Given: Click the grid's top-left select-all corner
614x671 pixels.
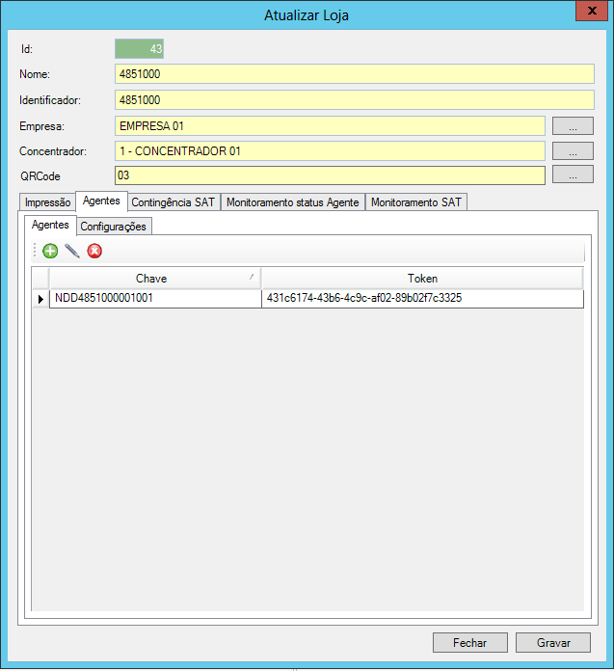Looking at the screenshot, I should (x=40, y=279).
